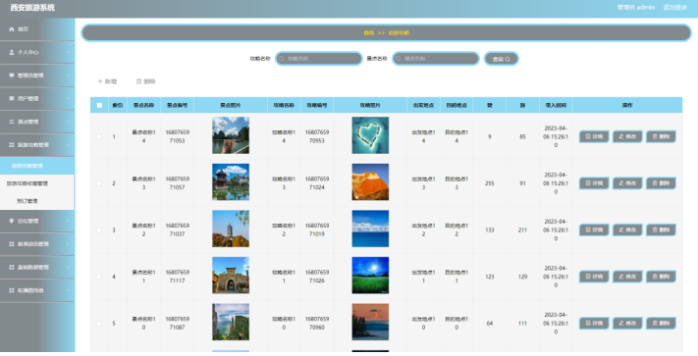The image size is (698, 356).
Task: Check the checkbox for row 3
Action: [x=99, y=229]
